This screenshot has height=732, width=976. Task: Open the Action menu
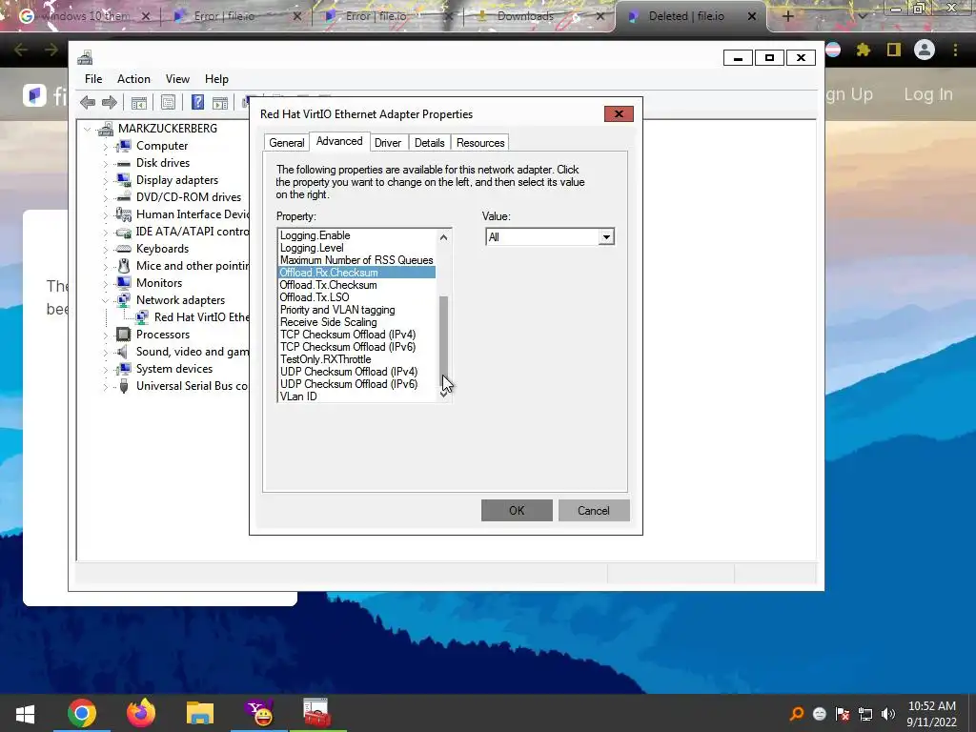133,79
